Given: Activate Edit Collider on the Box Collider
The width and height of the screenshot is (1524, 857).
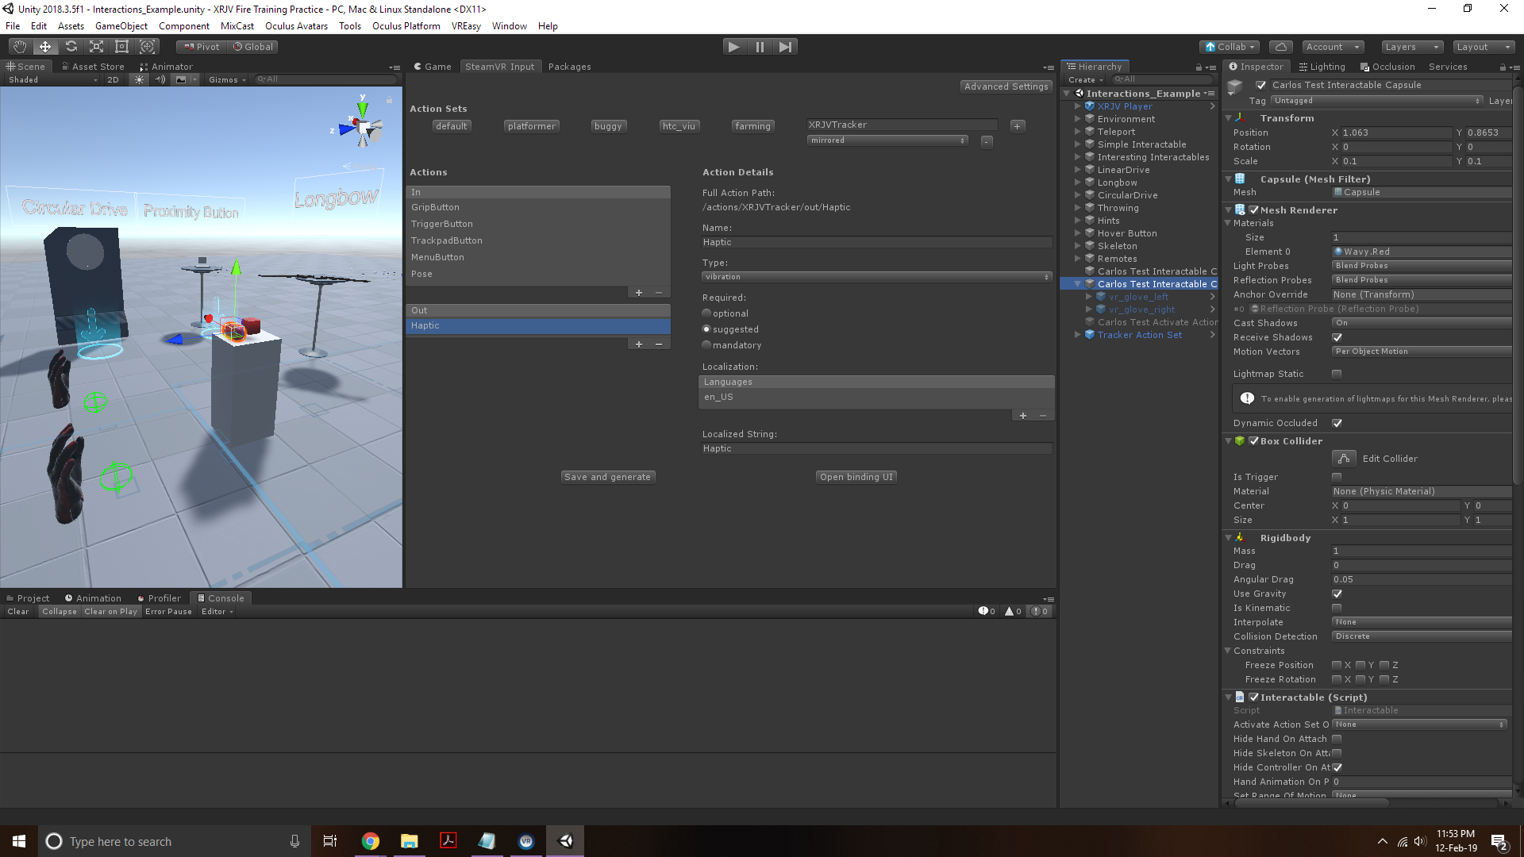Looking at the screenshot, I should (1344, 459).
